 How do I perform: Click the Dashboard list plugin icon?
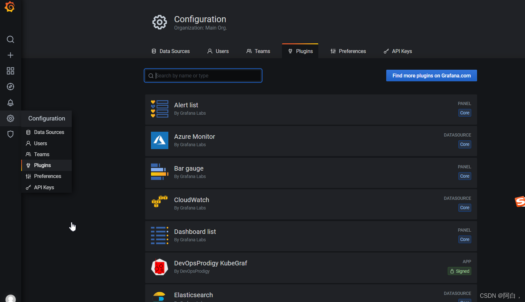tap(160, 235)
